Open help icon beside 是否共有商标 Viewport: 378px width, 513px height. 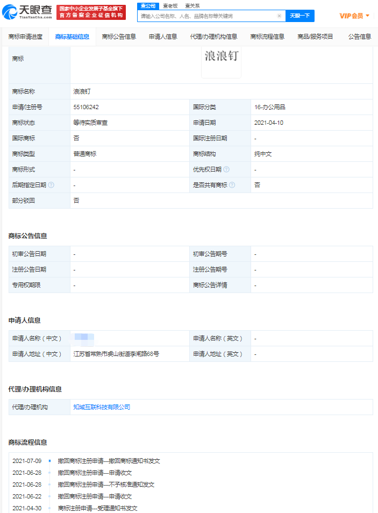coord(232,185)
